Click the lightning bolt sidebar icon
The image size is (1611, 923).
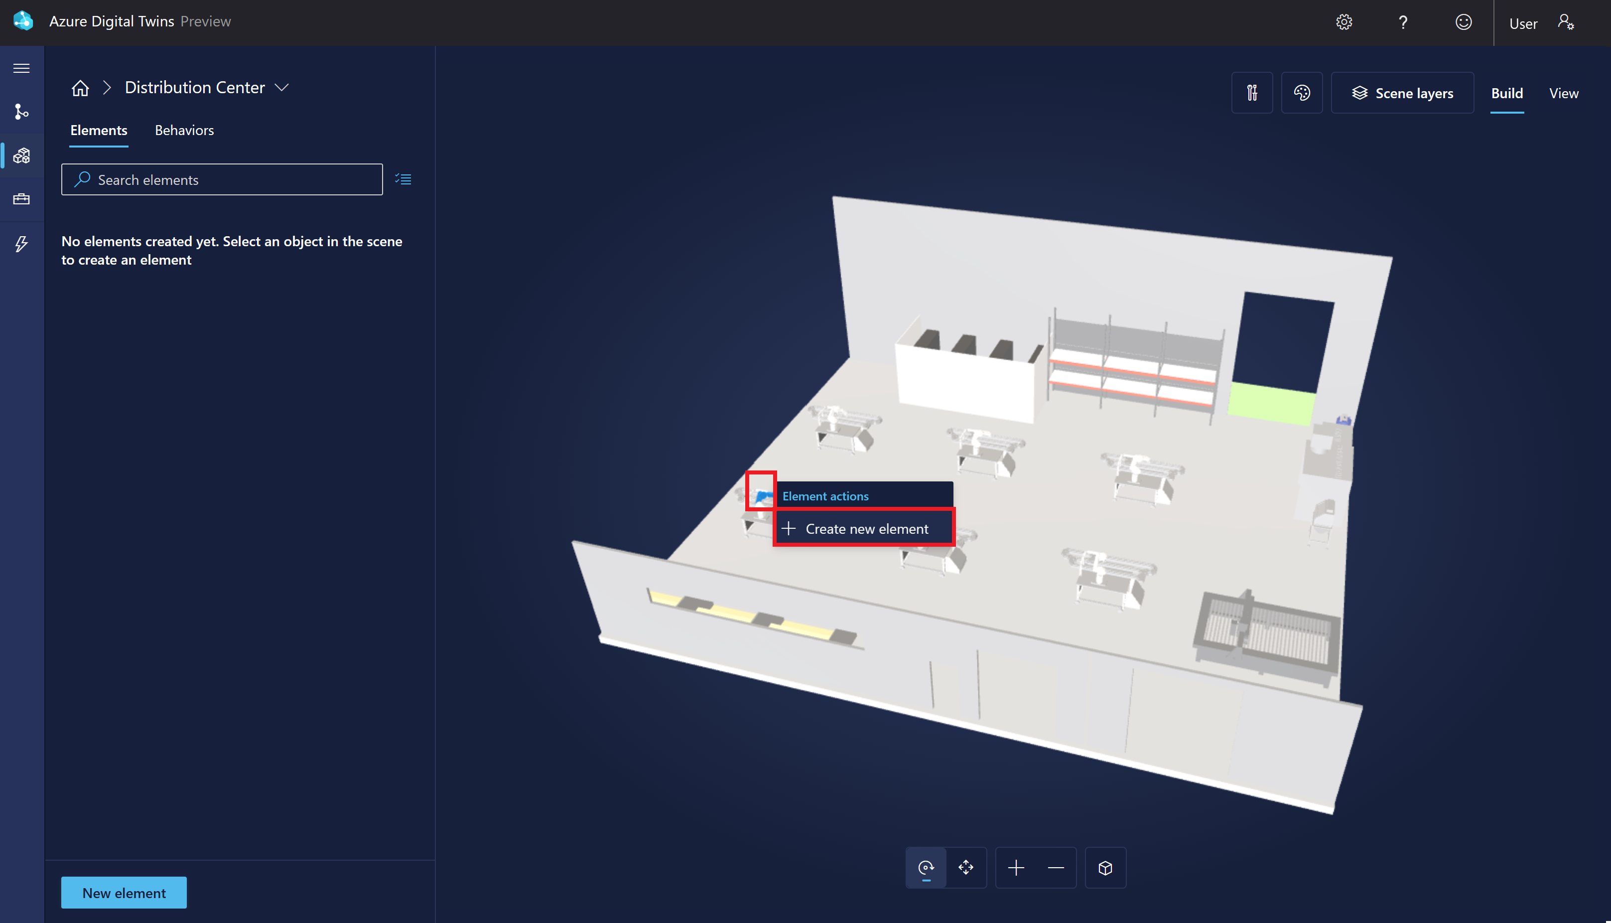(x=21, y=244)
